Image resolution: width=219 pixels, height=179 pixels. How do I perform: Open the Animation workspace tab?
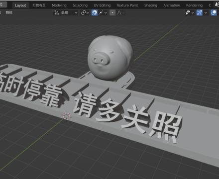click(x=172, y=5)
